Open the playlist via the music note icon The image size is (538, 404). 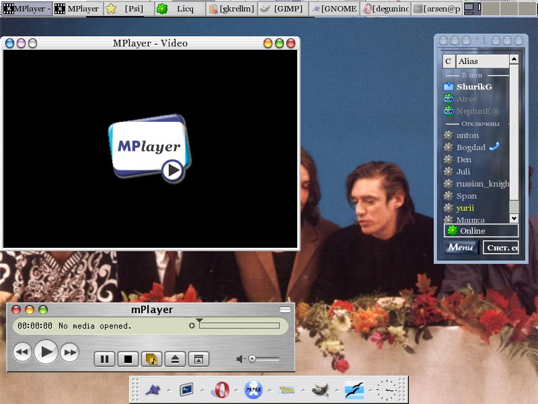coord(152,360)
